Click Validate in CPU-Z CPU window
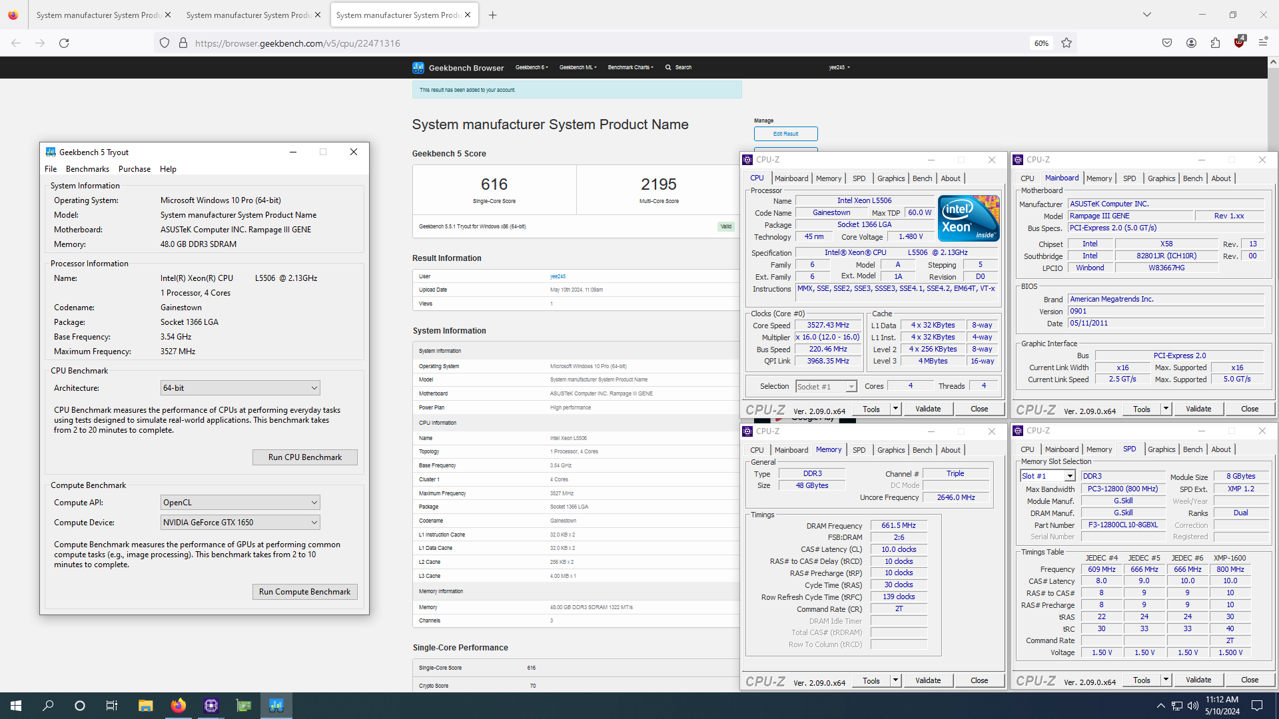 click(x=928, y=409)
